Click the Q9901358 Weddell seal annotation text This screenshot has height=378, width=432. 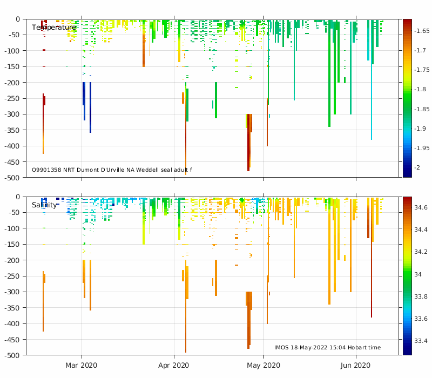tap(112, 170)
